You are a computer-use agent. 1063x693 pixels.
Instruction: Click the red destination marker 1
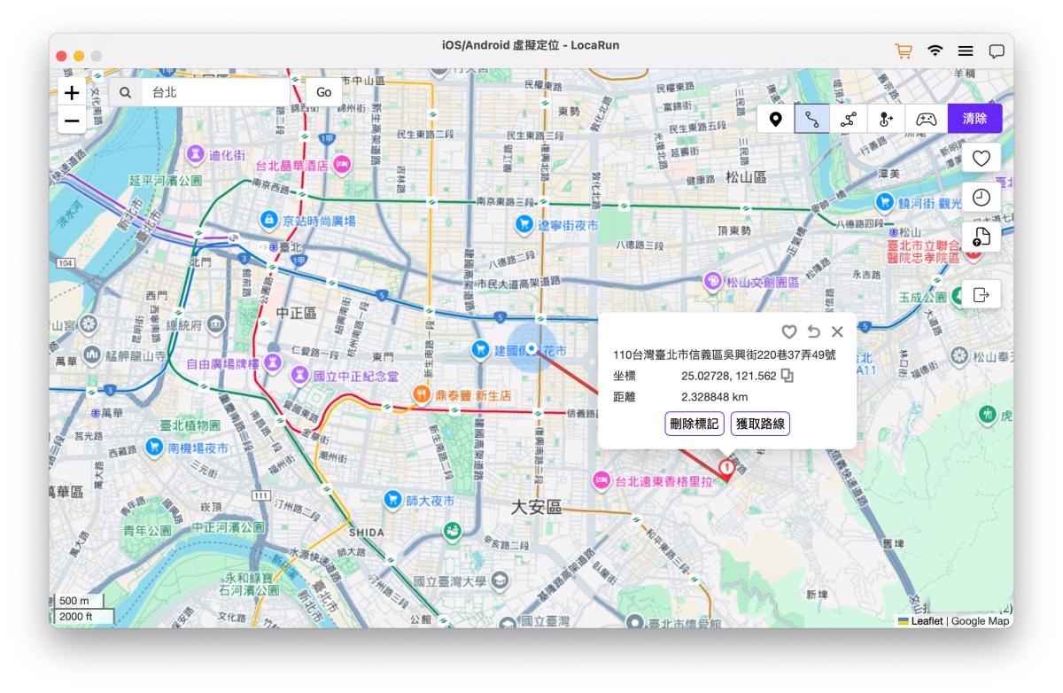click(726, 469)
